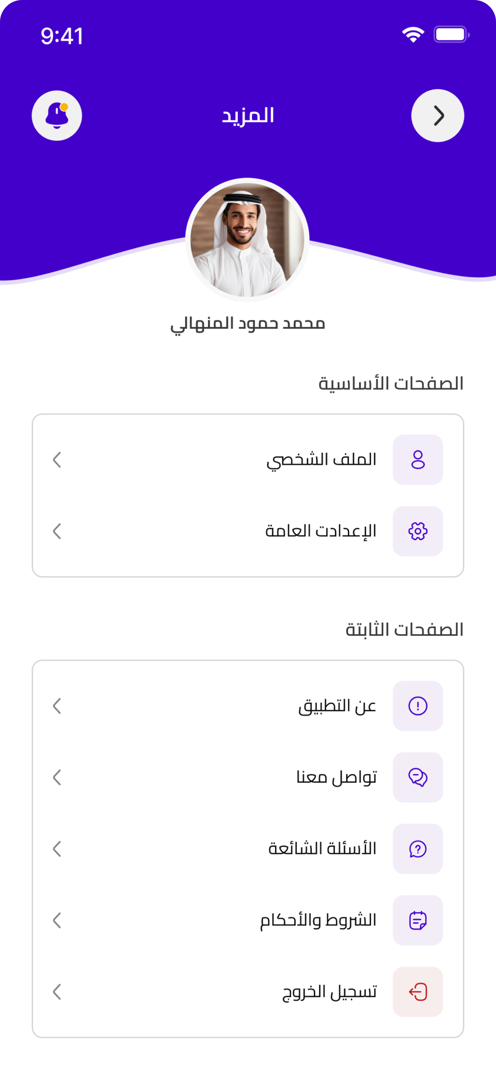The width and height of the screenshot is (496, 1075).
Task: Expand the تواصل معنا row chevron
Action: click(57, 778)
